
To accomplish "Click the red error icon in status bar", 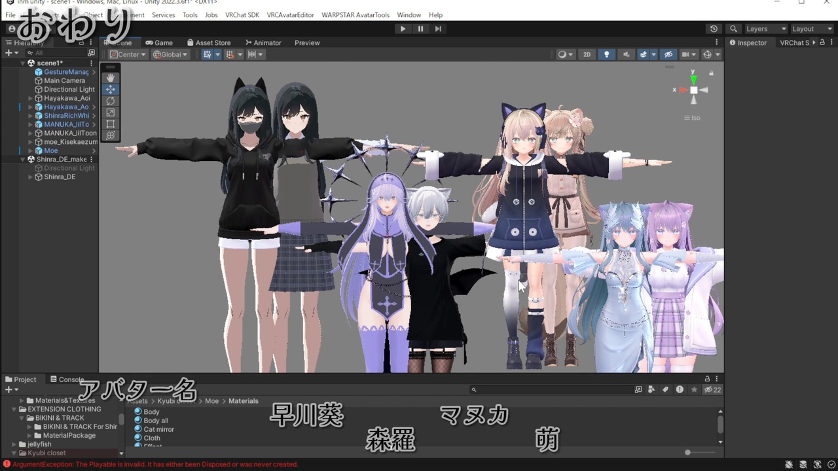I will tap(7, 464).
